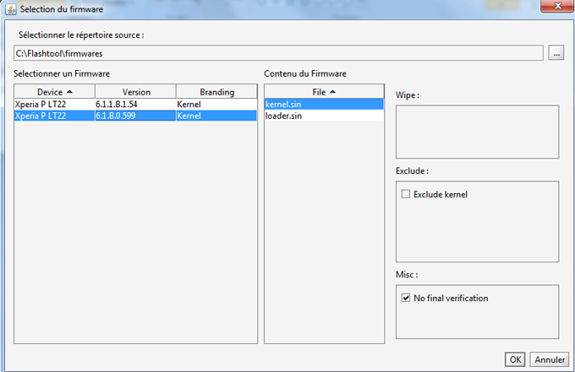Sort firmware list by Device column

[x=55, y=92]
